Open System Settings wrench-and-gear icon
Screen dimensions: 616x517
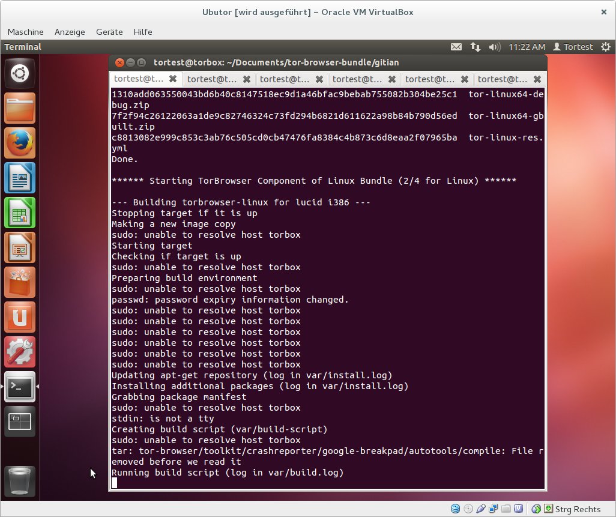coord(20,352)
